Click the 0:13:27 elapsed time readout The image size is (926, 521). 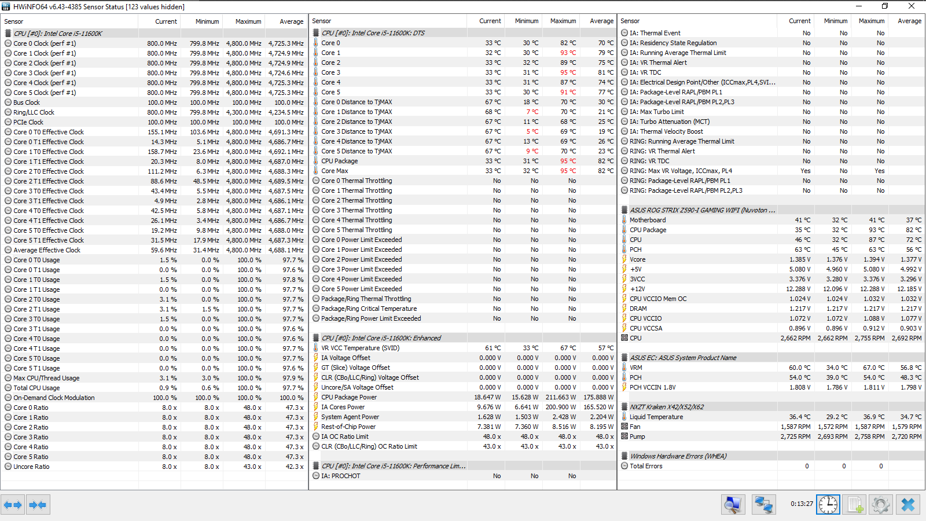click(802, 504)
